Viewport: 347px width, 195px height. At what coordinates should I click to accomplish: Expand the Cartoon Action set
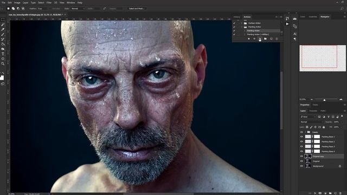(242, 23)
